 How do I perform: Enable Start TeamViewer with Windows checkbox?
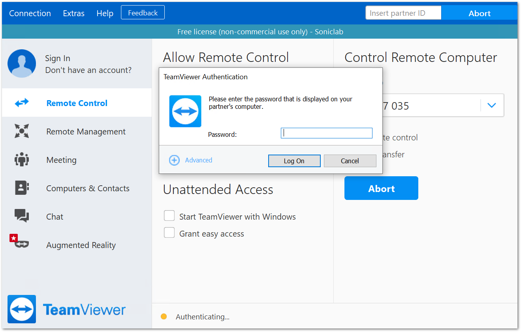coord(169,216)
